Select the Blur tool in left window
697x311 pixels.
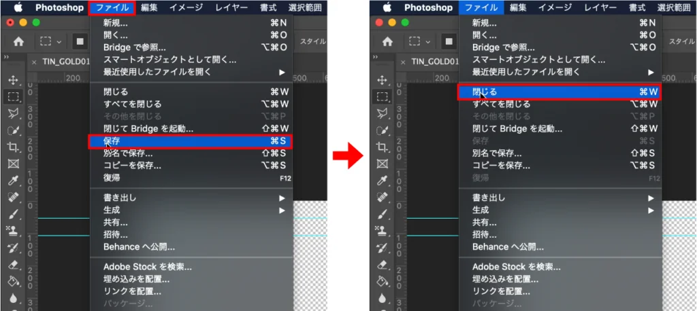(x=14, y=298)
